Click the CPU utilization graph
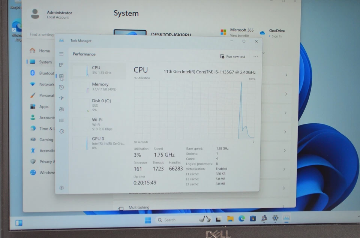The height and width of the screenshot is (238, 360). [x=194, y=110]
